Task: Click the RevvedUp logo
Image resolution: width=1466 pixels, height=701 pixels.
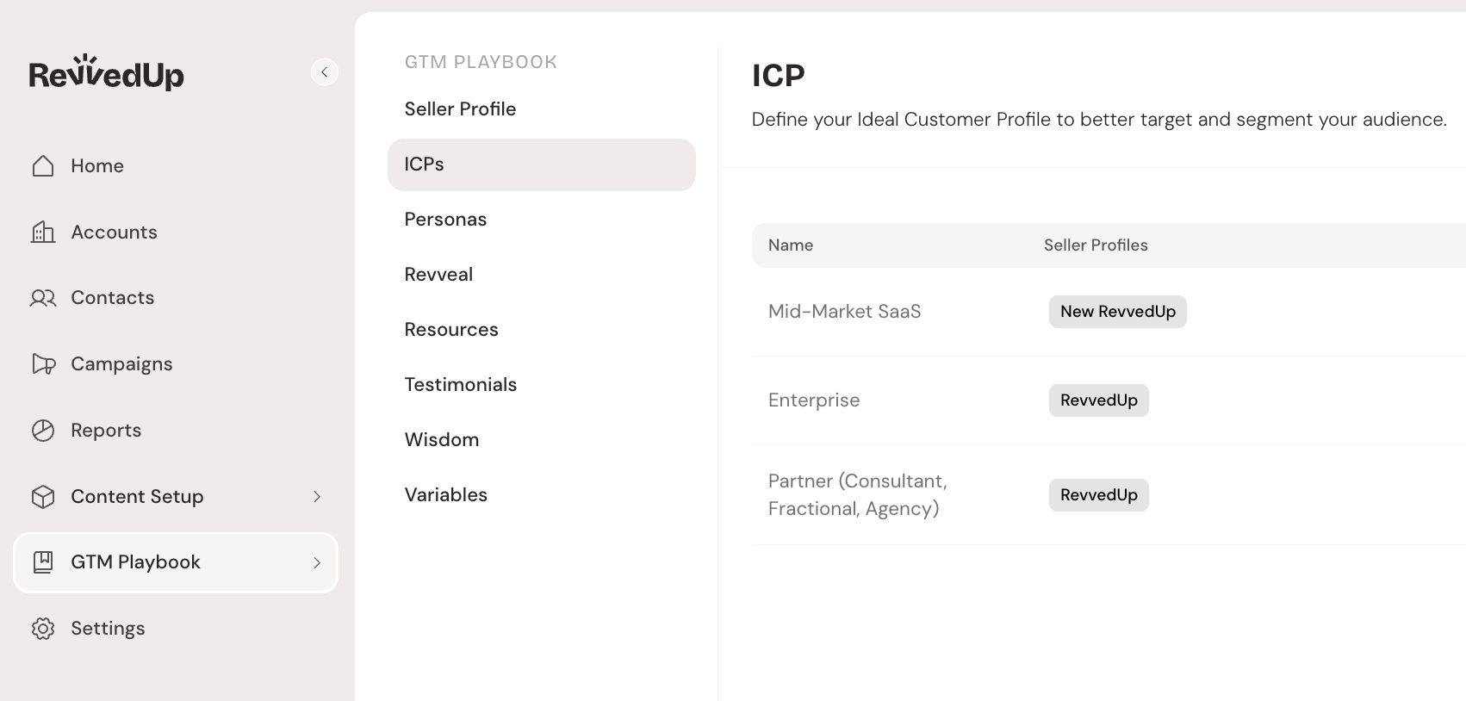Action: tap(107, 73)
